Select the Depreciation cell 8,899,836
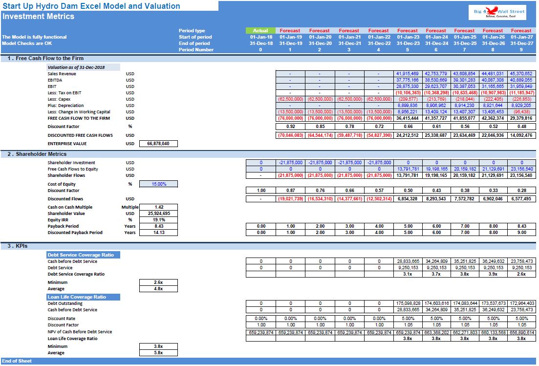Viewport: 539px width, 366px height. click(x=408, y=106)
